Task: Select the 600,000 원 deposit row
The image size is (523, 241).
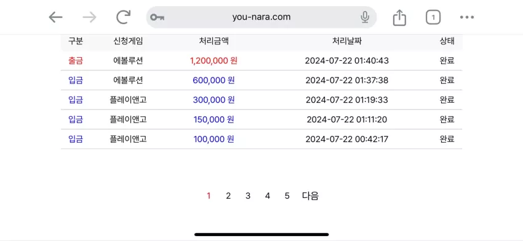Action: 261,81
